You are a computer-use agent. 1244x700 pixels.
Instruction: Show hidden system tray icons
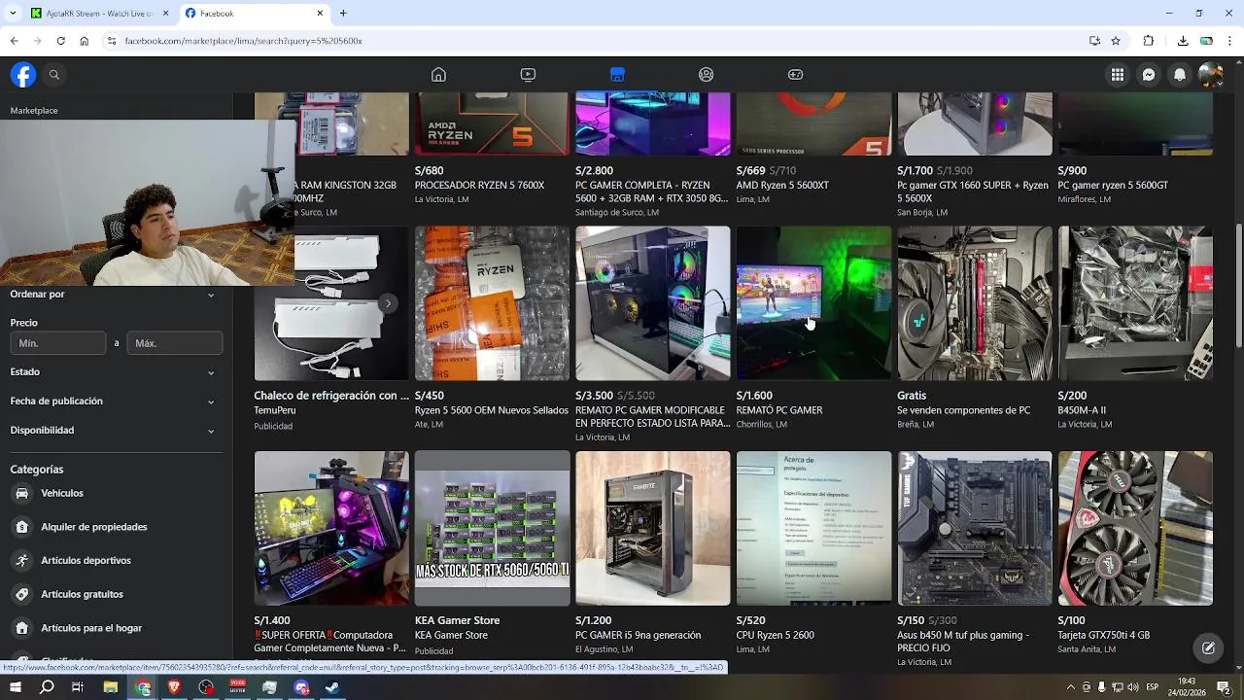[x=1070, y=687]
